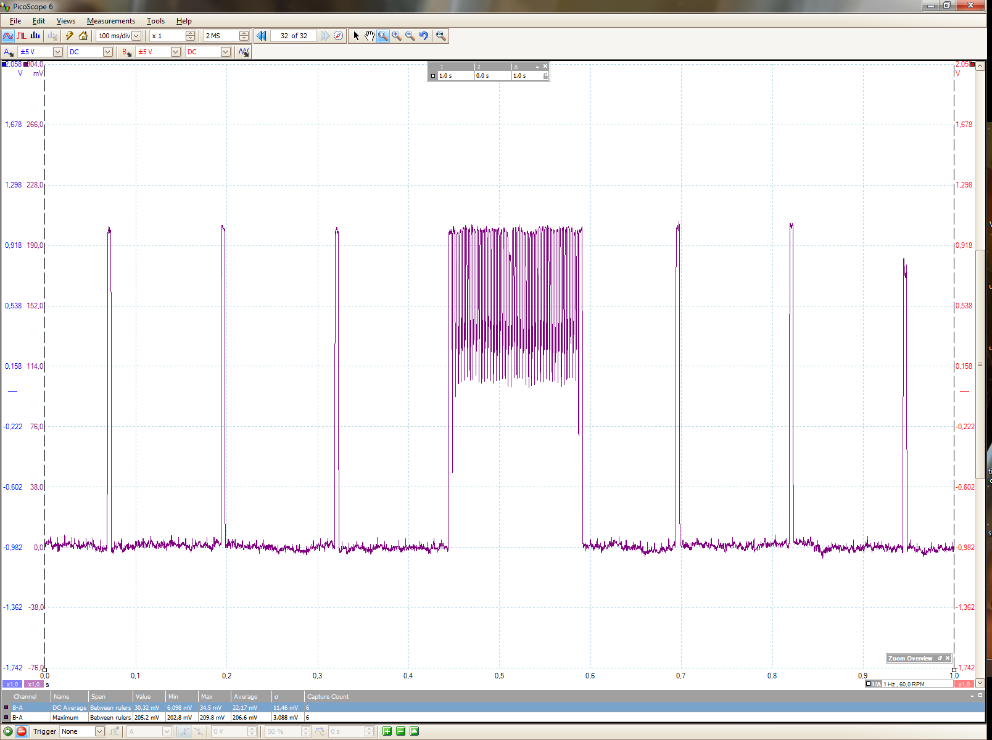This screenshot has width=992, height=740.
Task: Grab the left time ruler handle
Action: pos(44,669)
